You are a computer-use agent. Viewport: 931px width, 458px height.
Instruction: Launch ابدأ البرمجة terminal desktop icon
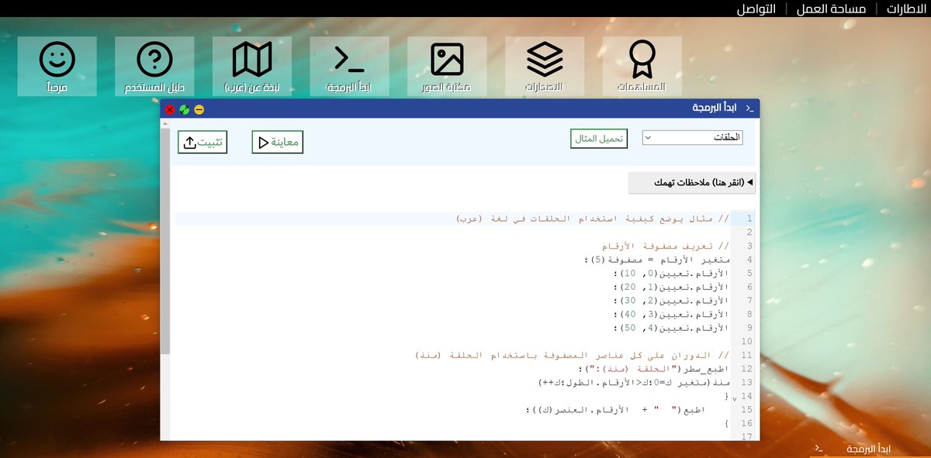pos(349,66)
